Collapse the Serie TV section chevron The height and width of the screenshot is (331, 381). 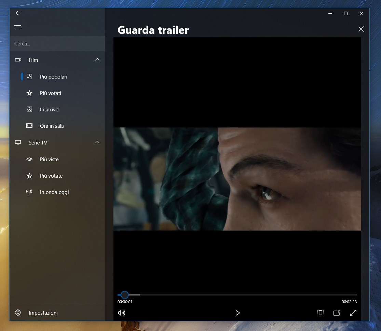pos(97,142)
